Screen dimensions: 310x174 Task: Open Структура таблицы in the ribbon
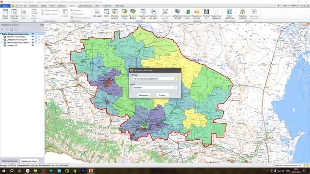pyautogui.click(x=14, y=14)
